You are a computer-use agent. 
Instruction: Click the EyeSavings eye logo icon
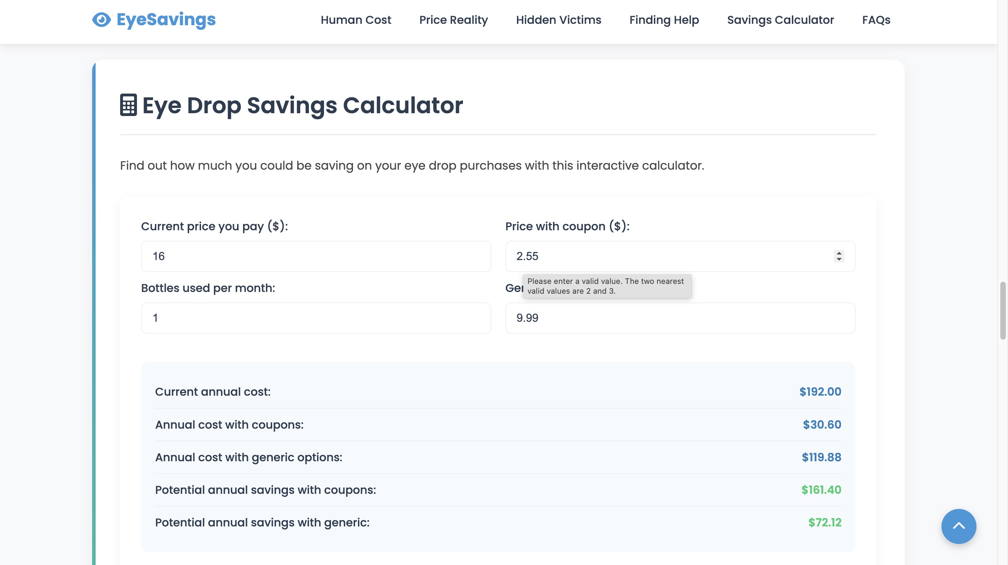(101, 20)
